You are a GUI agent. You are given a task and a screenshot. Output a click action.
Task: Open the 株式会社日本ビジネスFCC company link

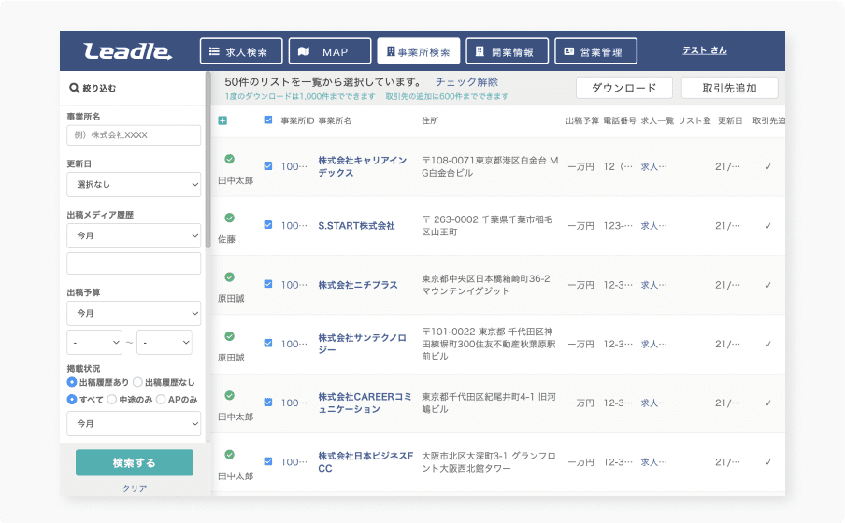click(365, 462)
